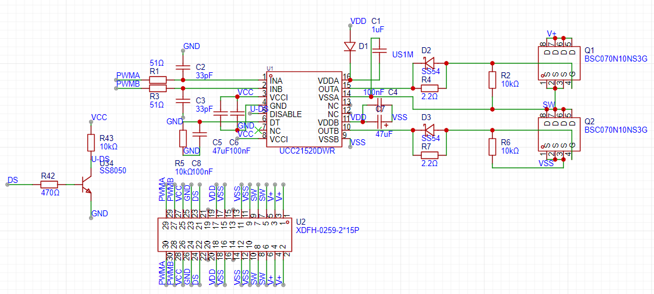The image size is (654, 294).
Task: Select polarized capacitor C7 symbol
Action: point(379,121)
